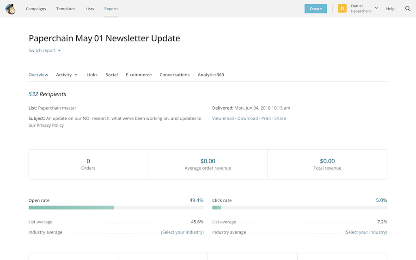Viewport: 416px width, 260px height.
Task: Open the E-commerce tab
Action: (x=139, y=75)
